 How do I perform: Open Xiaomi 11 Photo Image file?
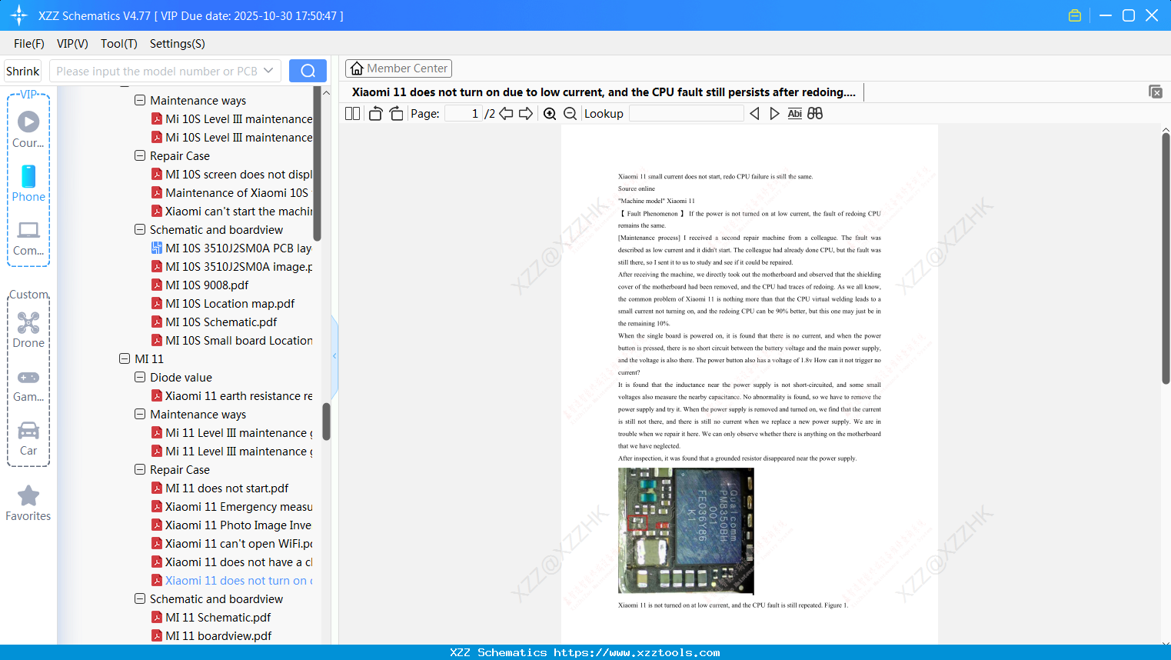click(231, 525)
